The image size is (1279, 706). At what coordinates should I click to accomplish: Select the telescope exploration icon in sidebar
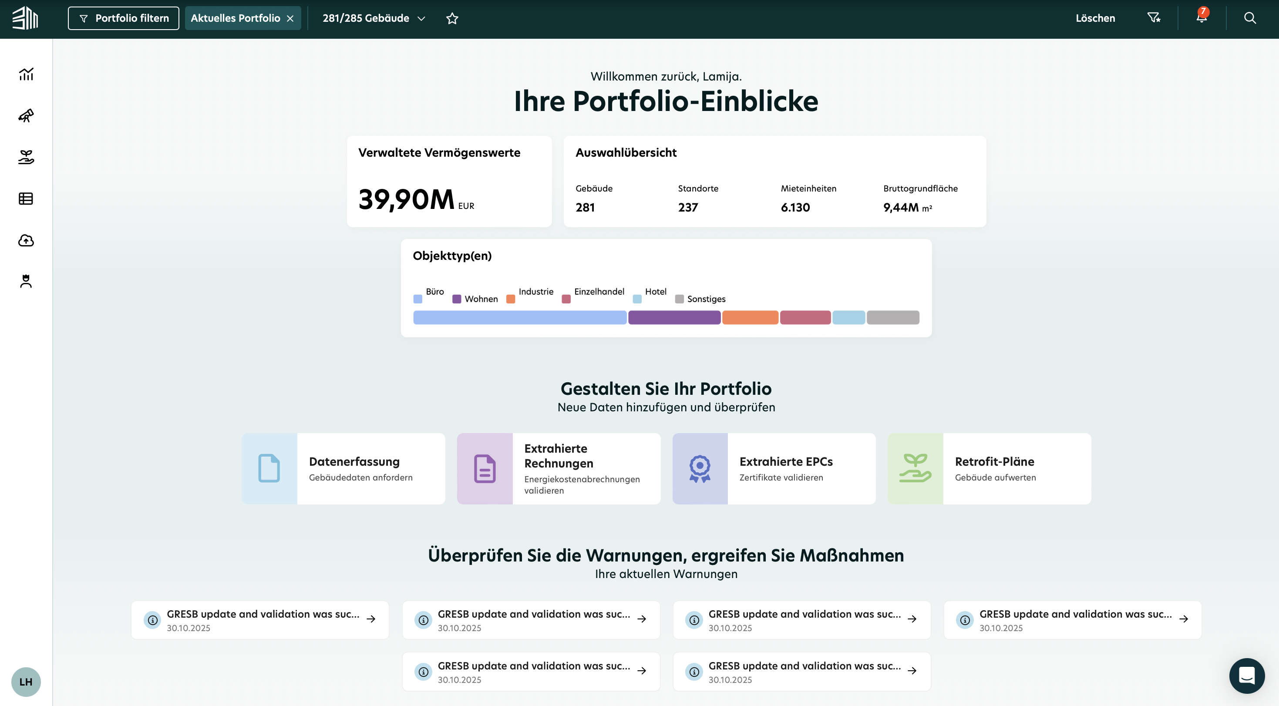tap(26, 116)
